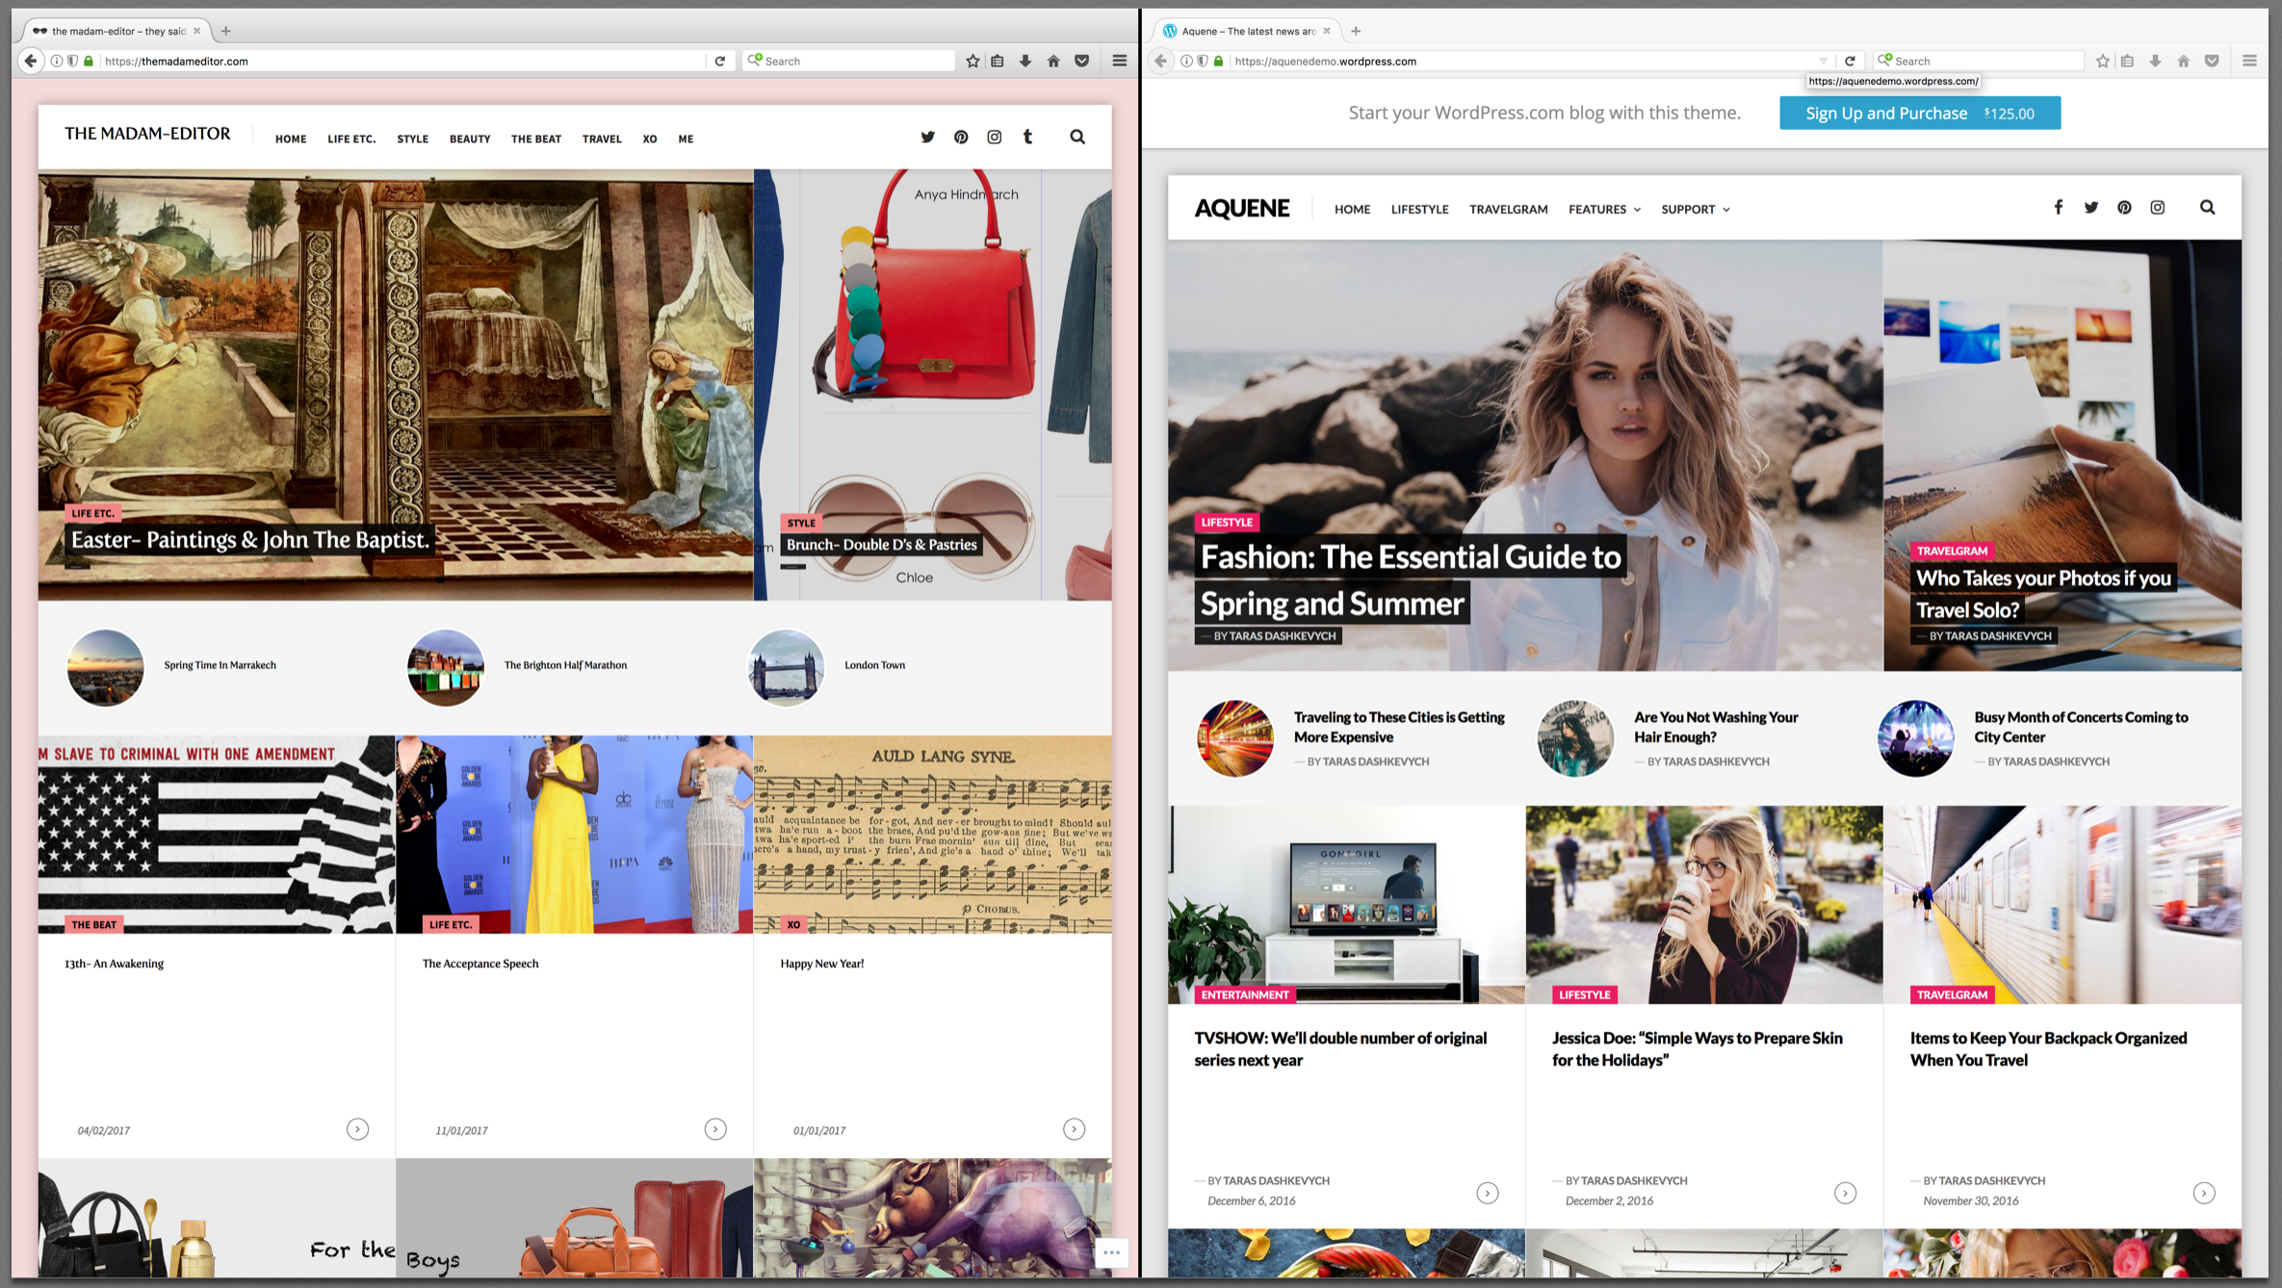Expand the Features dropdown menu
The width and height of the screenshot is (2282, 1288).
click(x=1604, y=209)
